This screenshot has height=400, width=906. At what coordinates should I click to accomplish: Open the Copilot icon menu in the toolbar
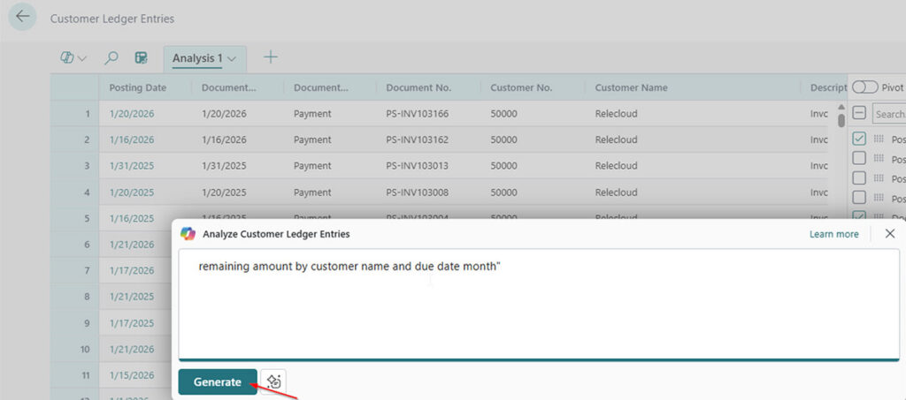[x=73, y=57]
